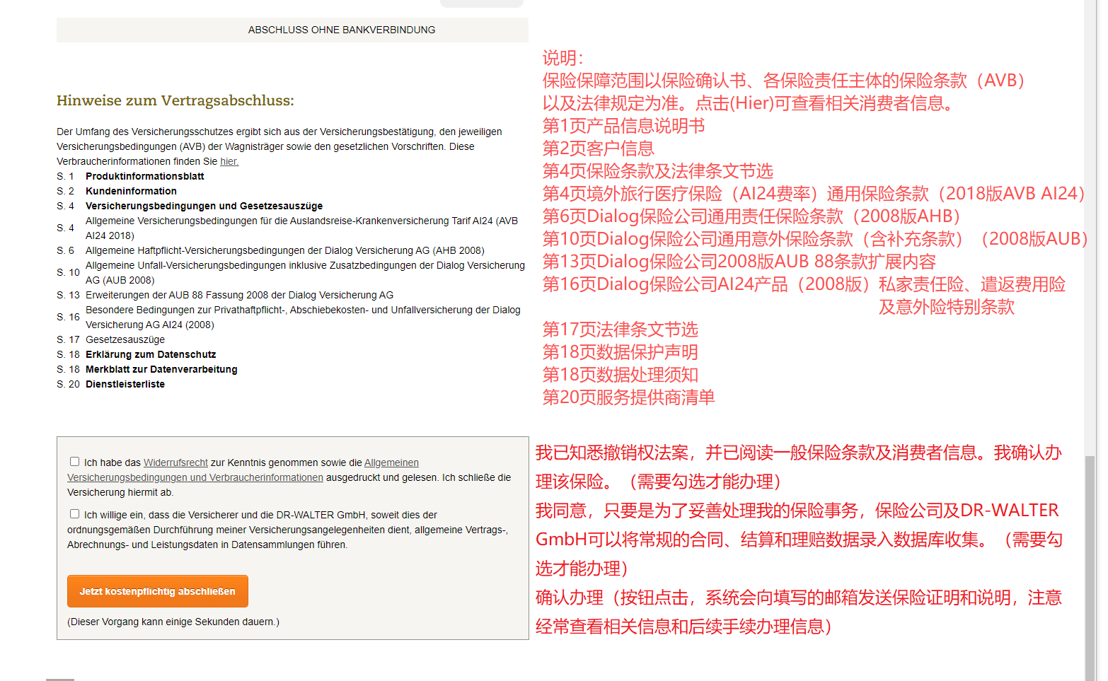Click the Produktinformationsblatt entry

pyautogui.click(x=144, y=176)
